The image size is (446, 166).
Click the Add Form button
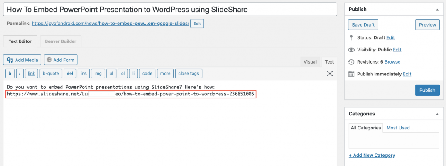(61, 60)
